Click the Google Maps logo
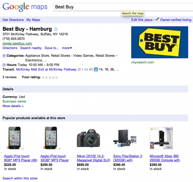This screenshot has width=193, height=182. point(25,7)
